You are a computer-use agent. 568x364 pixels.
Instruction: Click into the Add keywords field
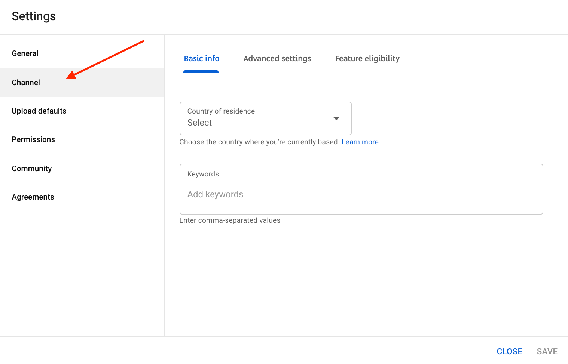point(361,195)
